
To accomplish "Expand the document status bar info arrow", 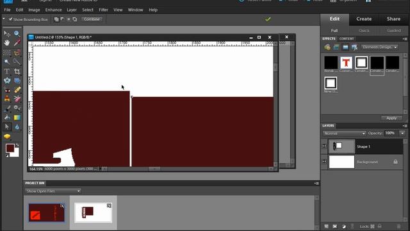I will tap(100, 169).
